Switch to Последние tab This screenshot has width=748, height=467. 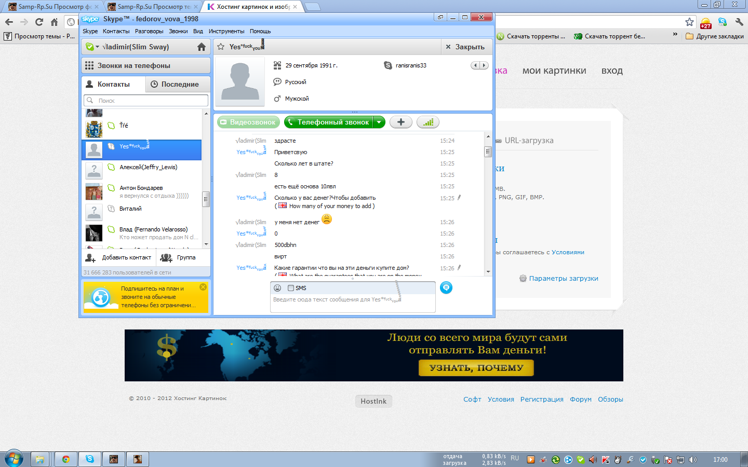[178, 84]
